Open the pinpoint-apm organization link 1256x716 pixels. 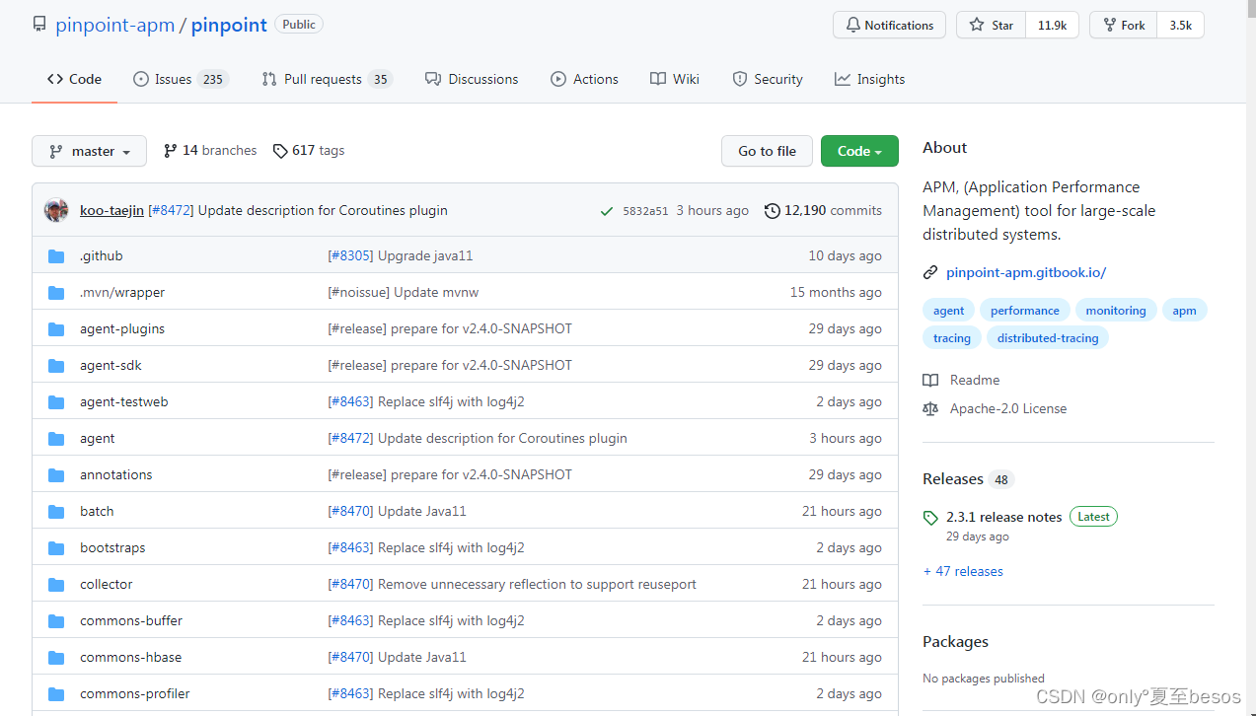click(114, 26)
